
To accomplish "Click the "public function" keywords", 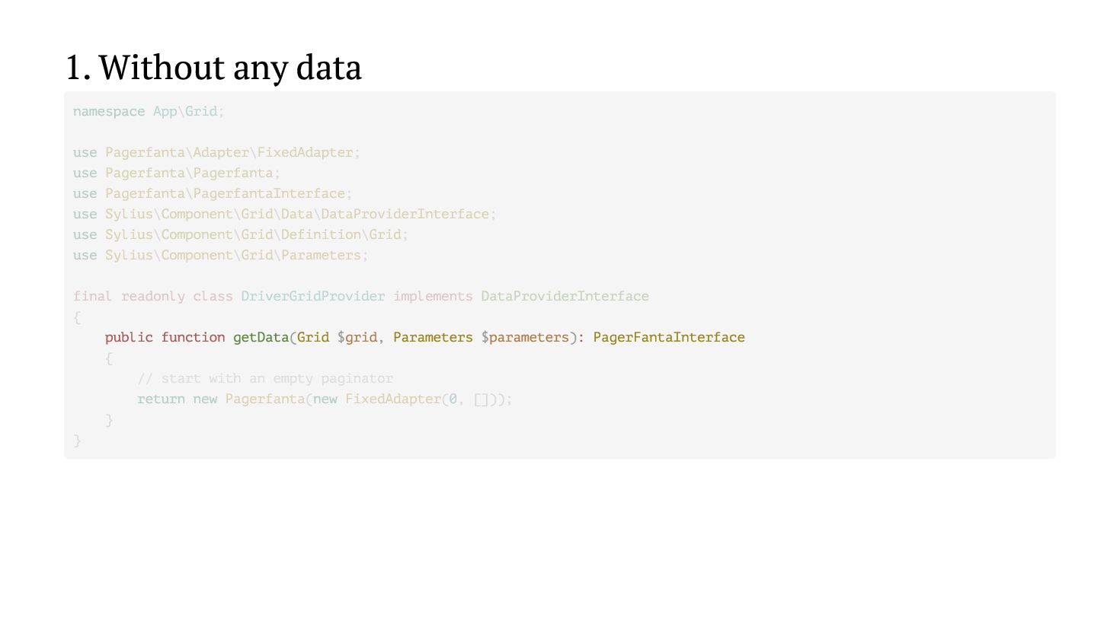I will [x=165, y=337].
